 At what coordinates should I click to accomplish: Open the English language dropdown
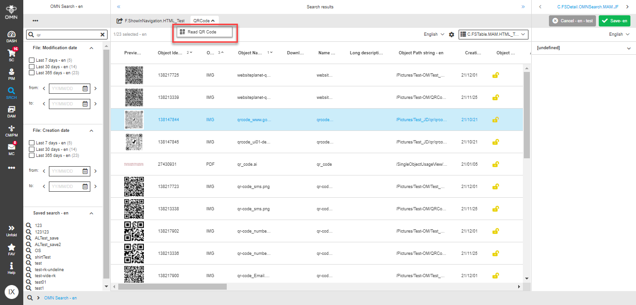433,34
